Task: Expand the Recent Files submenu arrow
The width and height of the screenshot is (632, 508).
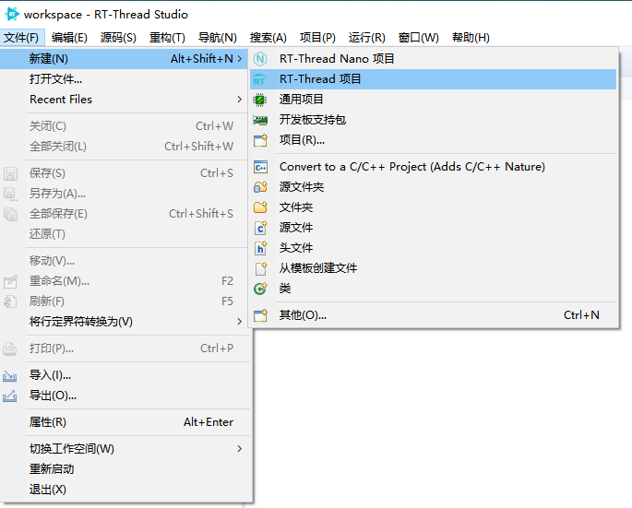Action: (239, 100)
